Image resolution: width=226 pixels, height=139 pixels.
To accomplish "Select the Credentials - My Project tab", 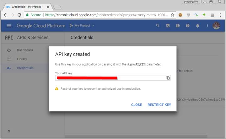I will 26,7.
